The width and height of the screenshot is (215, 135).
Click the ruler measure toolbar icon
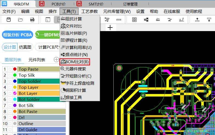click(119, 20)
